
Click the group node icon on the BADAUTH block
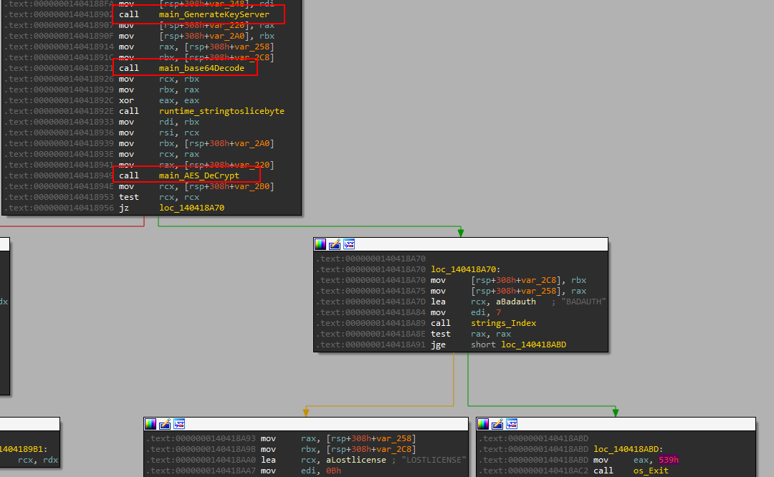(x=349, y=244)
